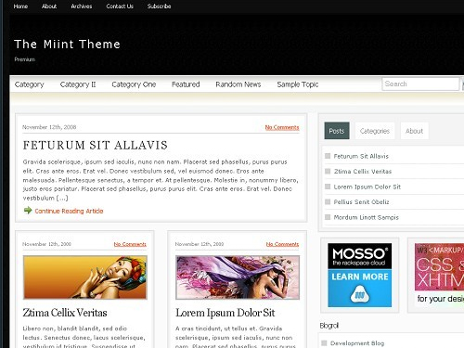Open the Archives menu link
464x348 pixels.
pyautogui.click(x=82, y=6)
